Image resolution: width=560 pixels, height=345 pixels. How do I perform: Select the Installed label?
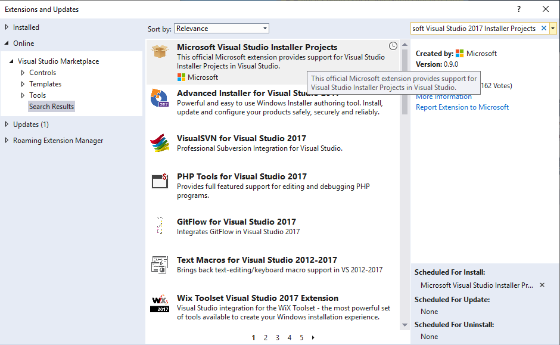pos(26,27)
